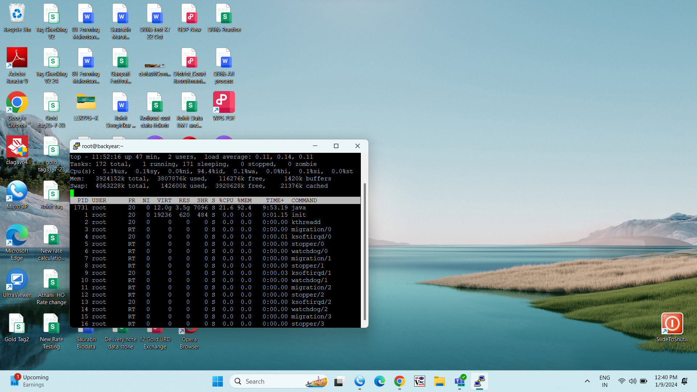Select Tag Checking V2 24 spreadsheet
This screenshot has width=697, height=392.
[52, 66]
